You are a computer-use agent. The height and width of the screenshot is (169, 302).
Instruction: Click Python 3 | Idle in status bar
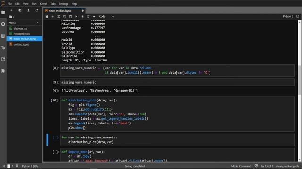[x=30, y=166]
